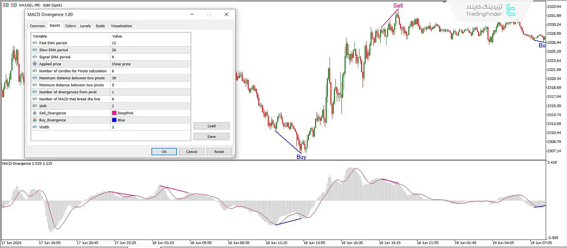Go to the Levels tab
This screenshot has height=248, width=567.
(x=85, y=26)
